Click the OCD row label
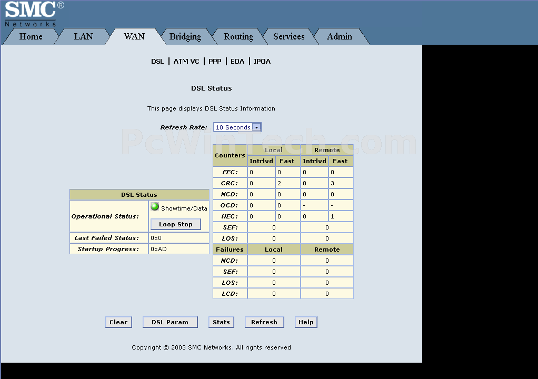The height and width of the screenshot is (379, 538). [x=229, y=205]
